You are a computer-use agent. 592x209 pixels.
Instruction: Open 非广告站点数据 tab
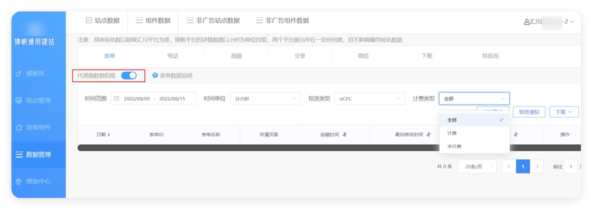[213, 21]
